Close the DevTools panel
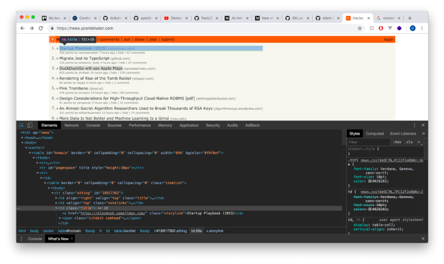This screenshot has height=264, width=444. 423,125
